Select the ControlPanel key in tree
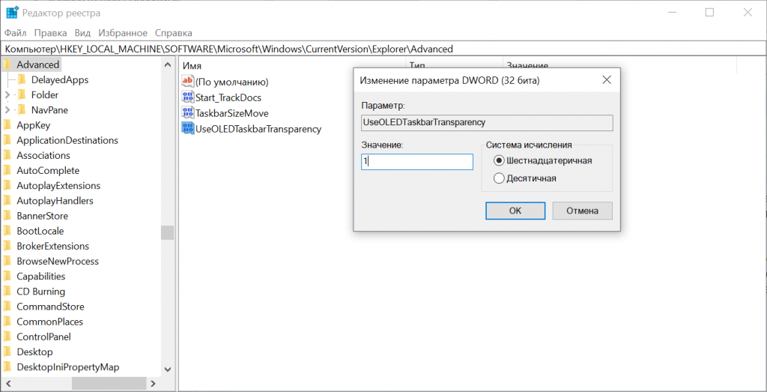 [x=43, y=337]
